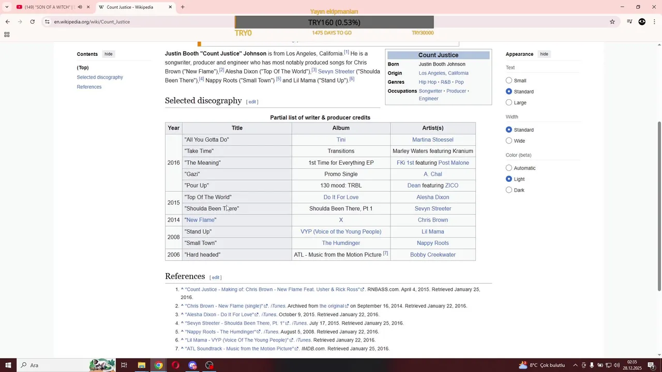
Task: Open the apps grid icon in bookmarks bar
Action: click(x=7, y=35)
